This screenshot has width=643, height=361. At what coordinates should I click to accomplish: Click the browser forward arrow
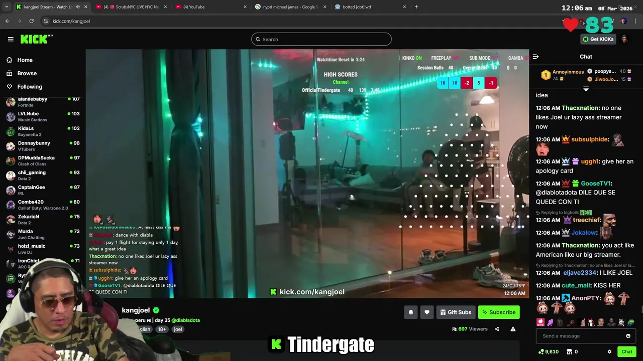click(19, 21)
